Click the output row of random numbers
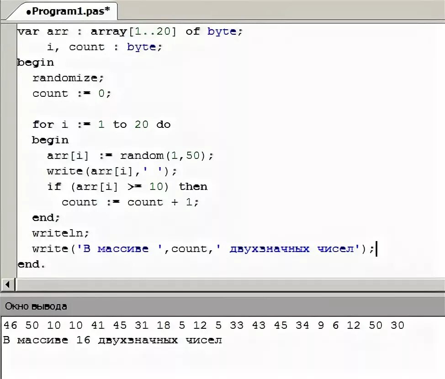 [x=204, y=325]
